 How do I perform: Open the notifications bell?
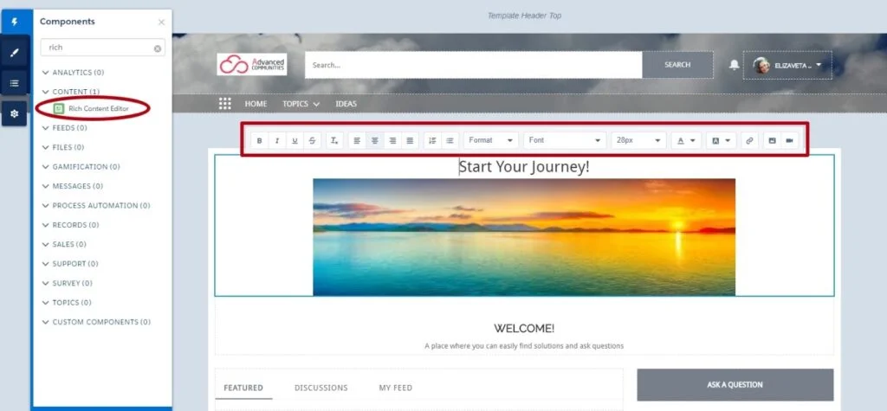coord(735,65)
